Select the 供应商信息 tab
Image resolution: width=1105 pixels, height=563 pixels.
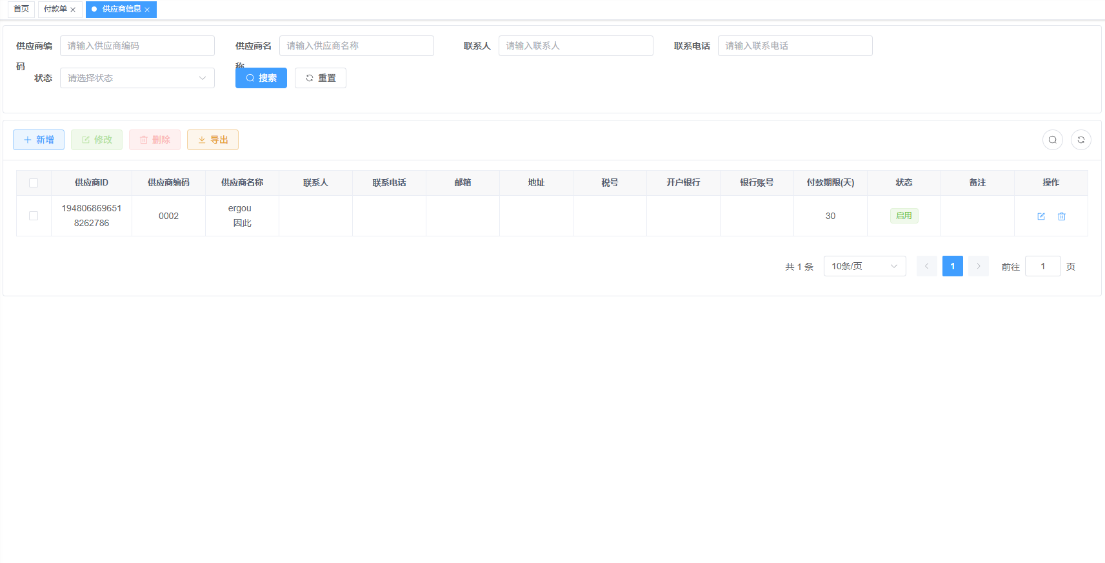pos(121,9)
